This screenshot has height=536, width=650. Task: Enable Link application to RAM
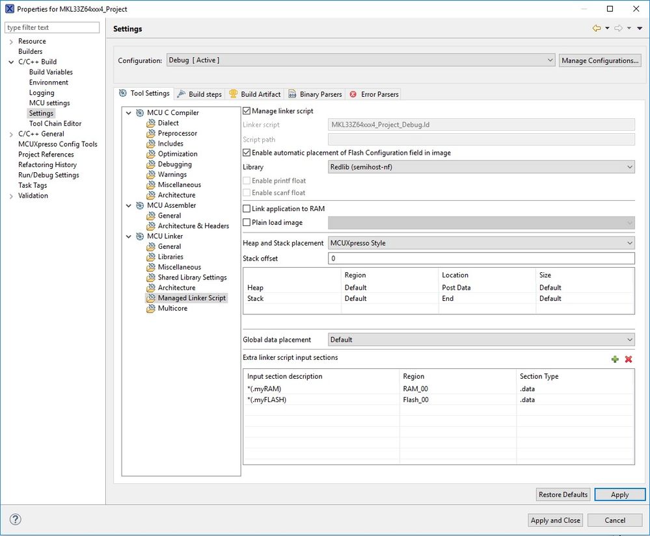click(x=247, y=209)
